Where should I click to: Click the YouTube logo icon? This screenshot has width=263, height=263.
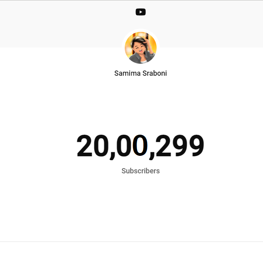pyautogui.click(x=141, y=12)
